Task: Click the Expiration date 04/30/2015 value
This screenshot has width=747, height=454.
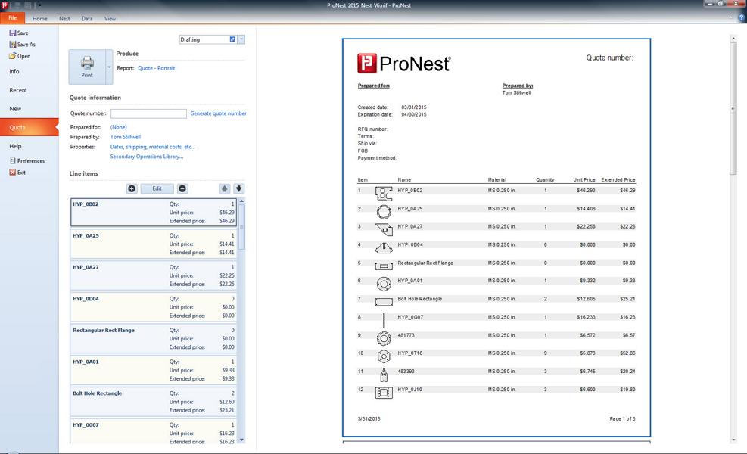Action: (414, 114)
